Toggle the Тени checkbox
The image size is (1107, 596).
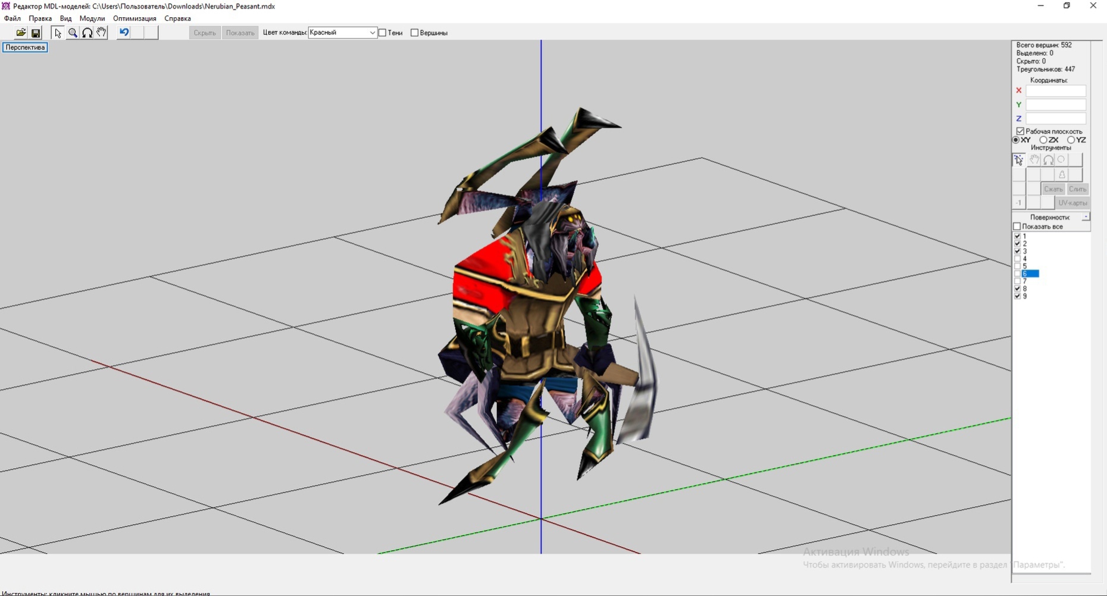point(383,33)
